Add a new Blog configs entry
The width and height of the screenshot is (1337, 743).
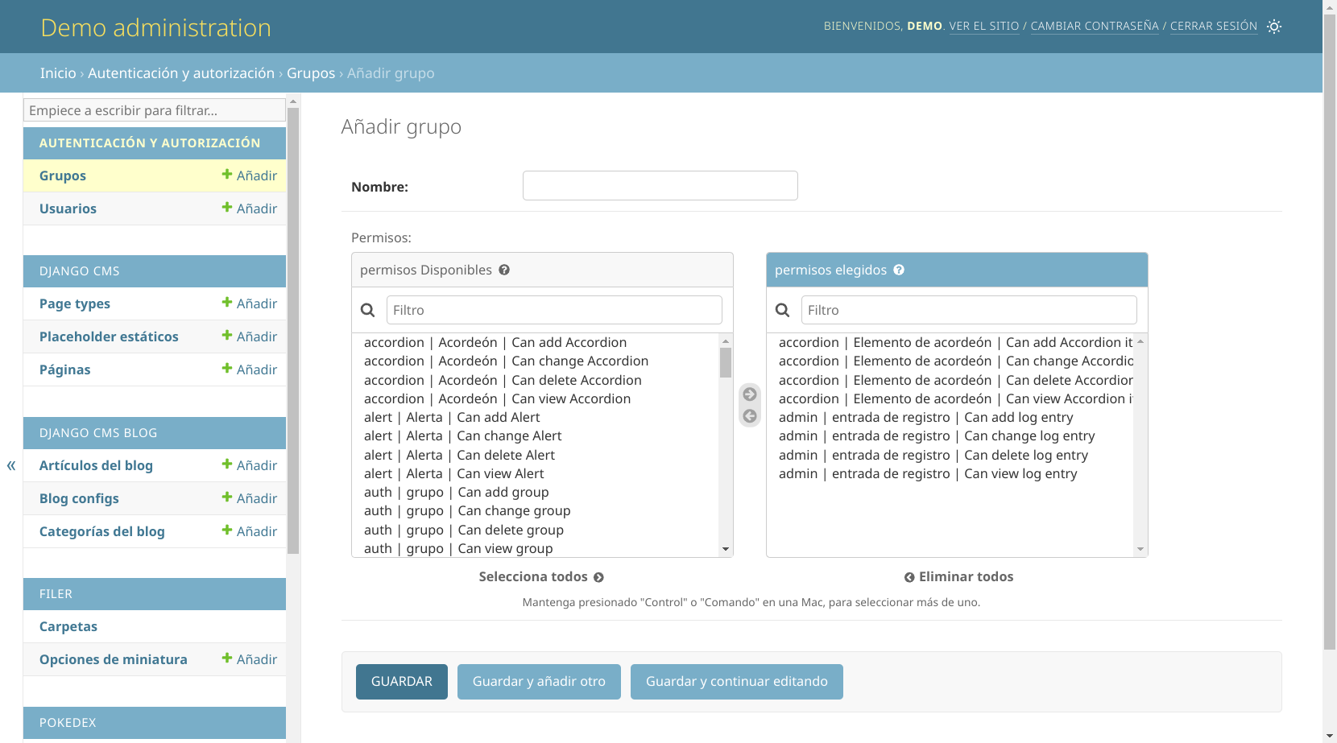(x=249, y=498)
